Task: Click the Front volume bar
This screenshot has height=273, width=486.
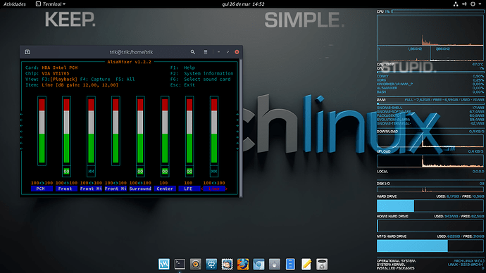Action: tap(66, 131)
